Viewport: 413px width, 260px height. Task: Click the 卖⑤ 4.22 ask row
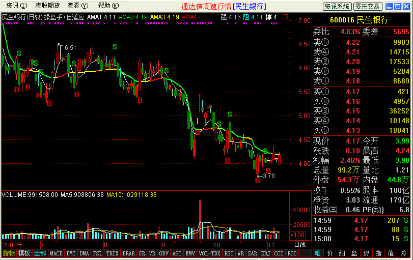(x=361, y=42)
